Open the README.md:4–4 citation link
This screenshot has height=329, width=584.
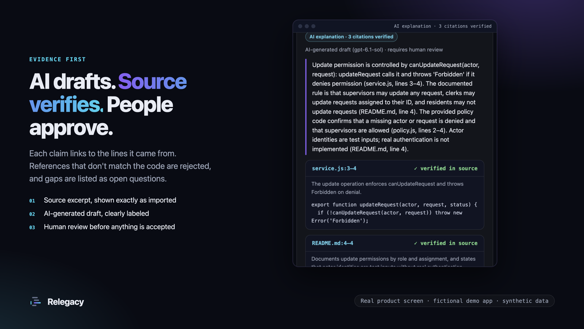[333, 243]
